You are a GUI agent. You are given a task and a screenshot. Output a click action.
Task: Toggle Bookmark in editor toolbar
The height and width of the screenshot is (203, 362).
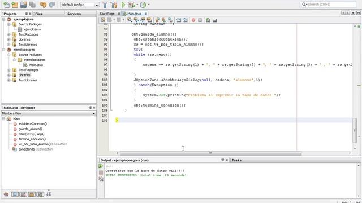(x=170, y=20)
